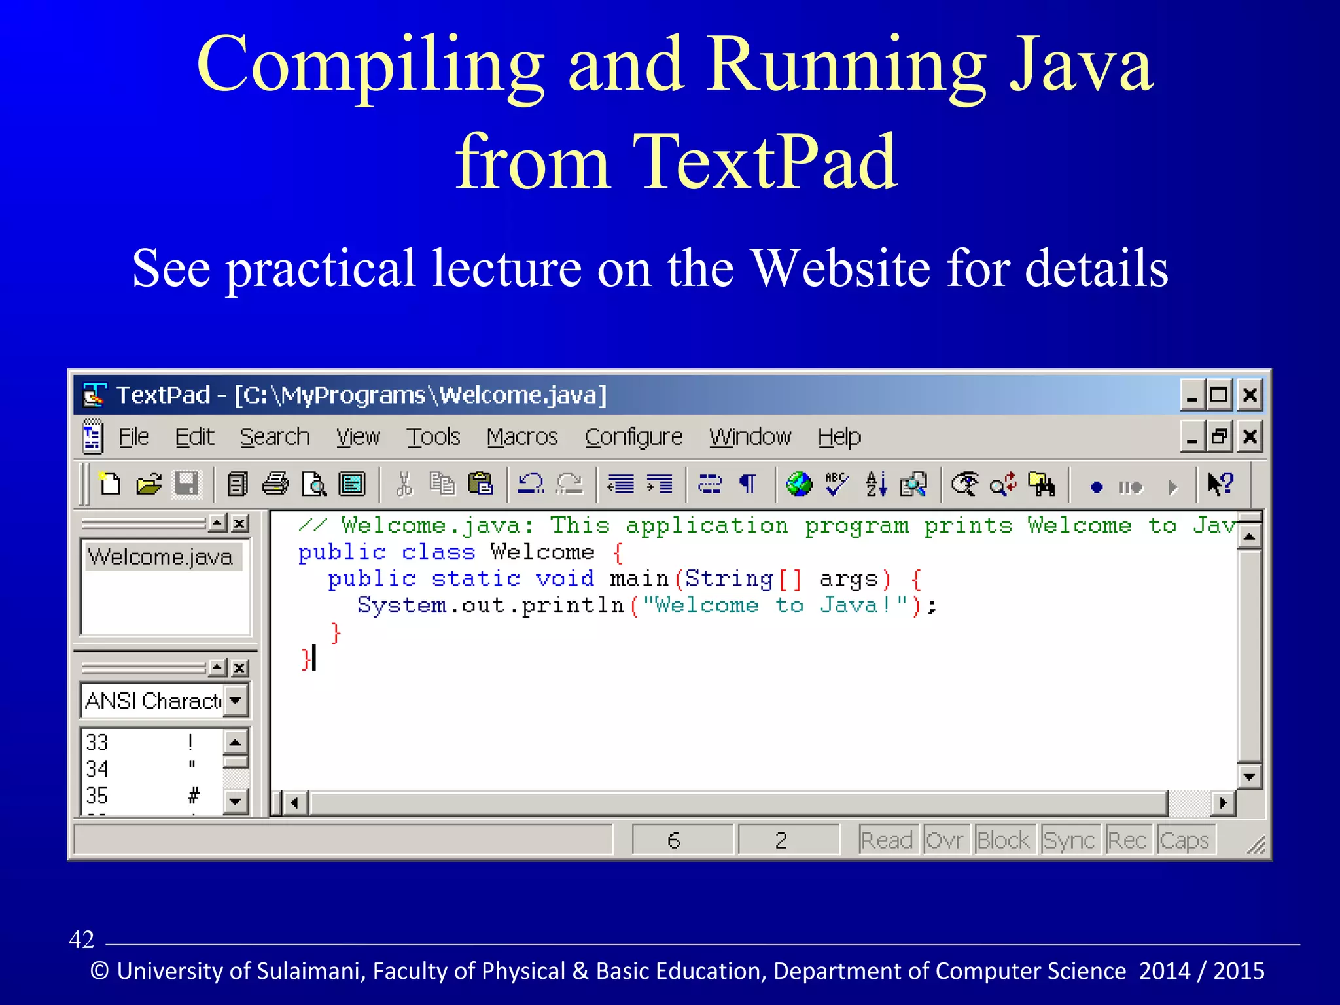Print the document with printer icon
Image resolution: width=1340 pixels, height=1005 pixels.
275,484
